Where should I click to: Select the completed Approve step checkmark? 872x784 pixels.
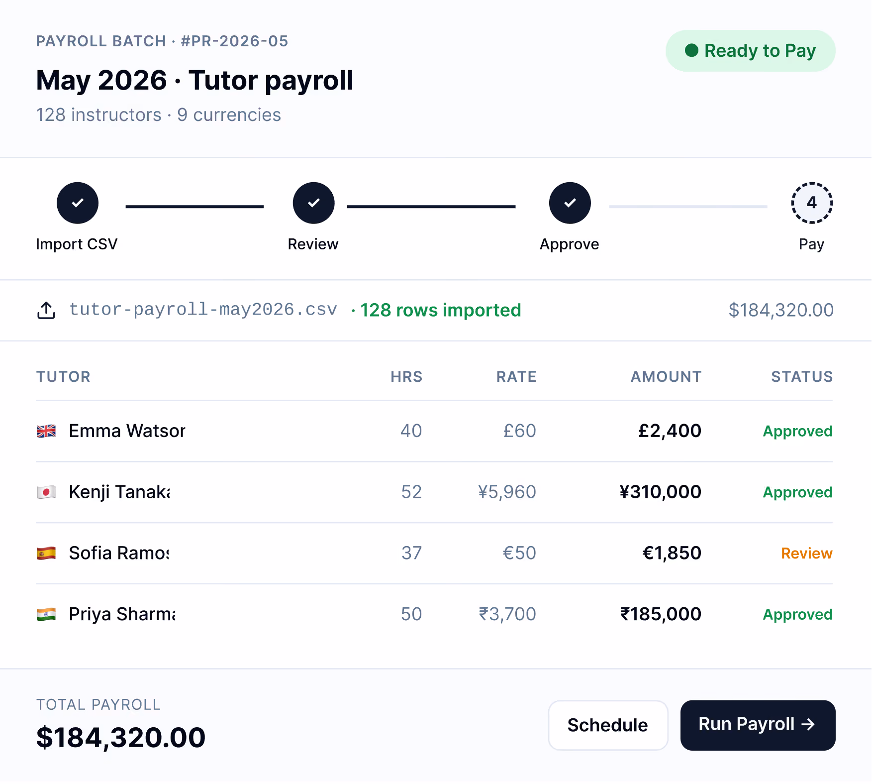tap(570, 203)
